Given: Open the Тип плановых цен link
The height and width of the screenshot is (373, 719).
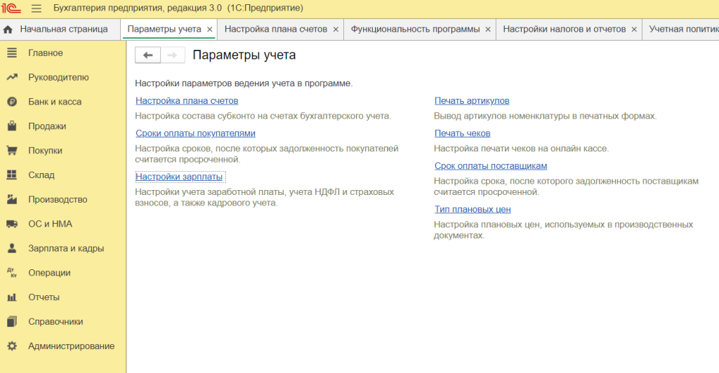Looking at the screenshot, I should click(x=473, y=210).
